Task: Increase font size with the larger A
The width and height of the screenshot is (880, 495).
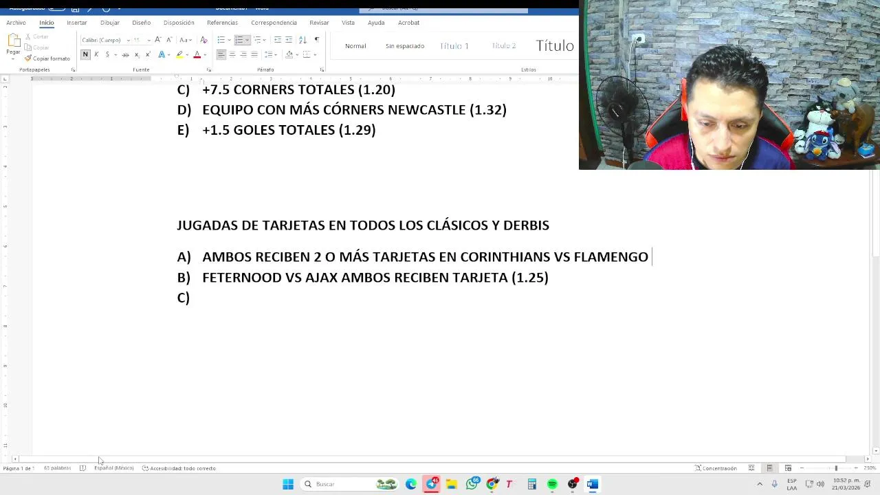Action: 158,40
